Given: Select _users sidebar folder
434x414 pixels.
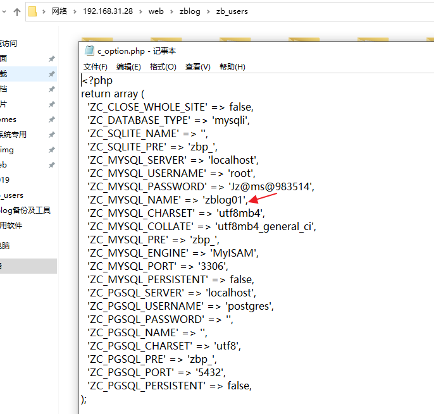Looking at the screenshot, I should pos(11,195).
